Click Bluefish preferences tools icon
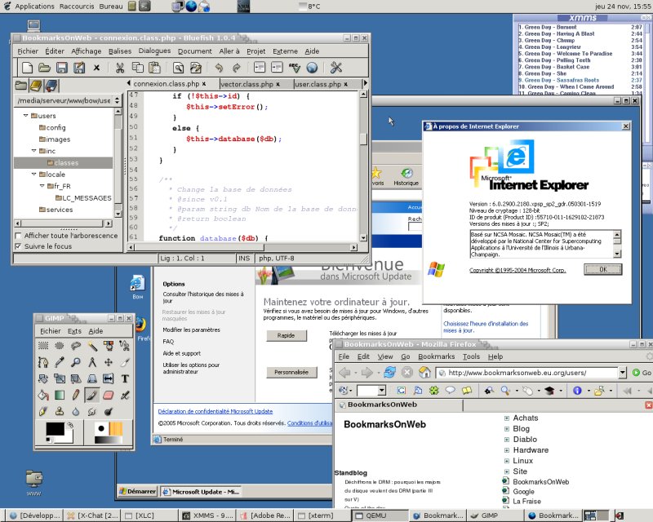The image size is (653, 522). [335, 68]
